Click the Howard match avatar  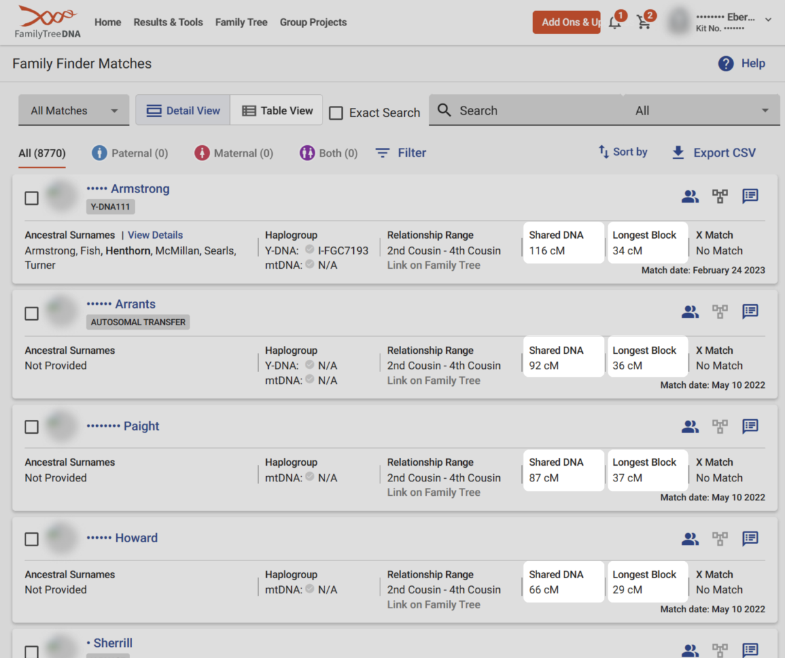tap(62, 538)
